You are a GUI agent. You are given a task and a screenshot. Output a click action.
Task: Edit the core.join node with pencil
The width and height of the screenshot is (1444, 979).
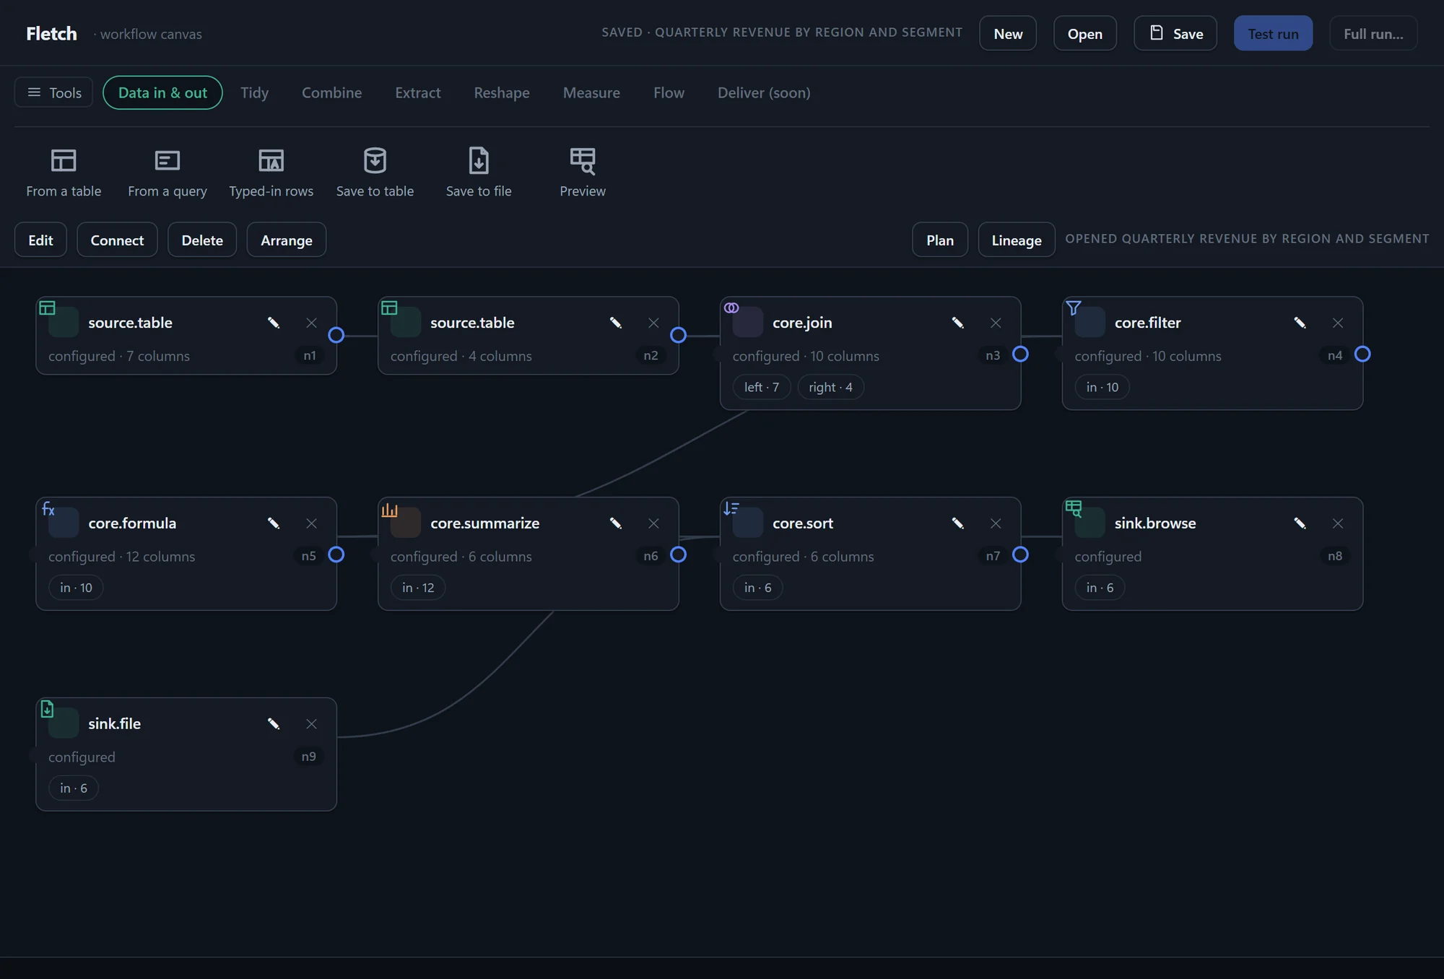coord(958,323)
